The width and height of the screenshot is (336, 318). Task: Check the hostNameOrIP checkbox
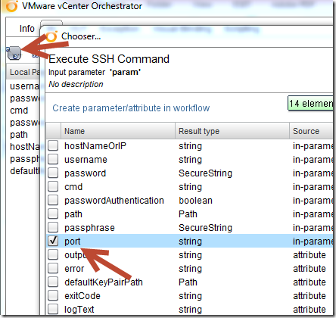tap(53, 146)
